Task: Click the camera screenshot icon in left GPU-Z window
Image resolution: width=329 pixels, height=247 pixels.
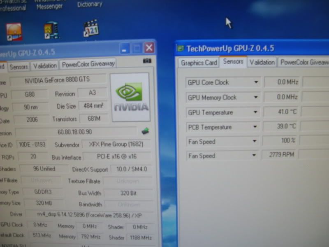Action: tap(147, 61)
